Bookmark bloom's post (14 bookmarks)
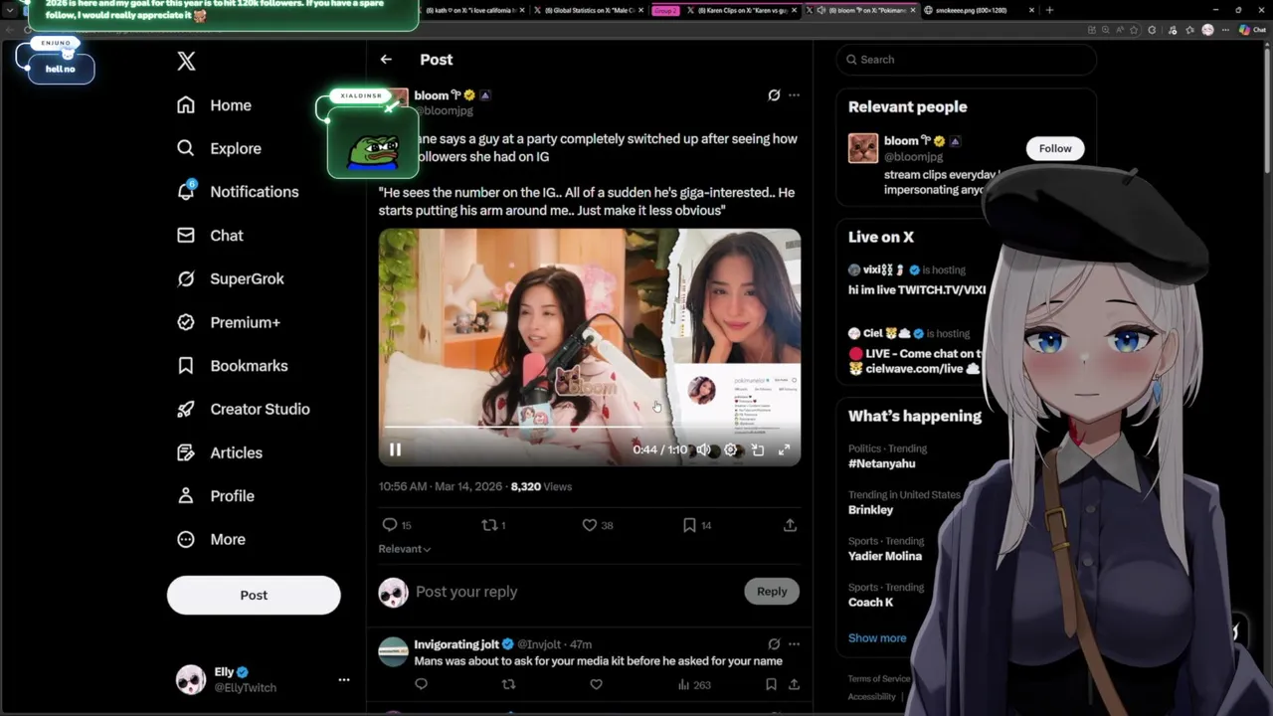This screenshot has width=1273, height=716. (696, 525)
